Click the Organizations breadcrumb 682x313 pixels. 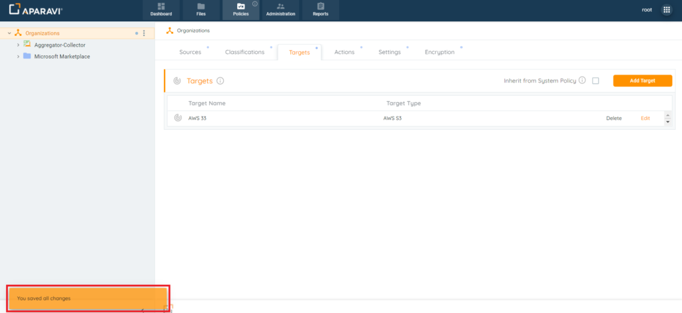point(193,31)
